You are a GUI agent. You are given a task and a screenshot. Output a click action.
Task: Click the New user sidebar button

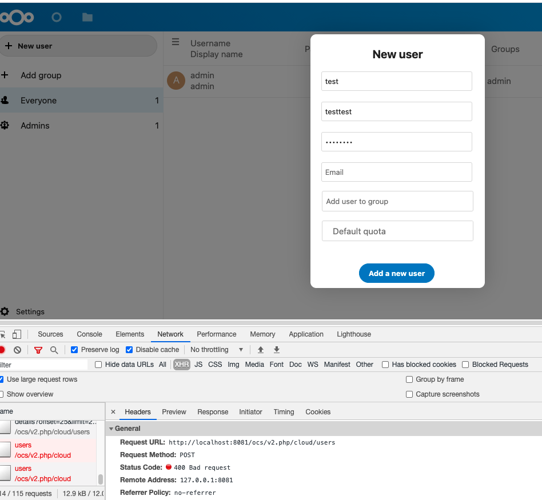(78, 46)
